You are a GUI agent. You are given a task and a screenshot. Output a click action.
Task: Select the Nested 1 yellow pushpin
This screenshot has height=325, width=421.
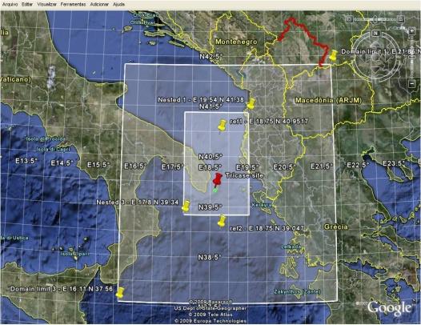(251, 104)
